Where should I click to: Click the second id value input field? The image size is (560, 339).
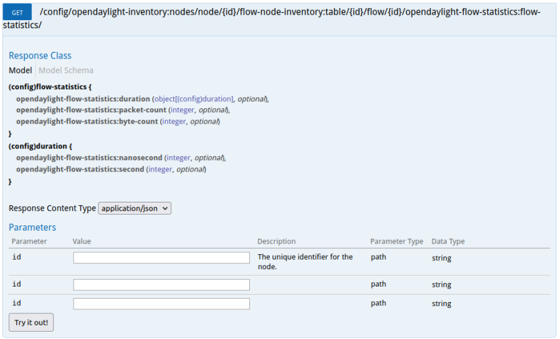coord(161,285)
